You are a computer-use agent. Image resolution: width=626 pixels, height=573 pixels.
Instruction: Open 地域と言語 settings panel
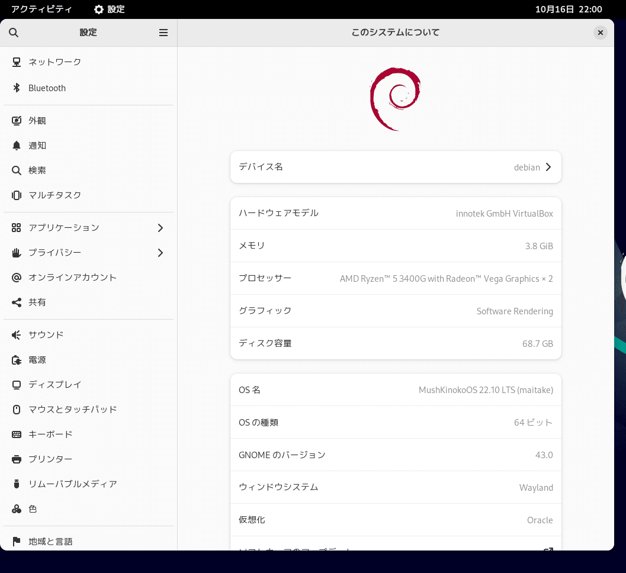89,542
